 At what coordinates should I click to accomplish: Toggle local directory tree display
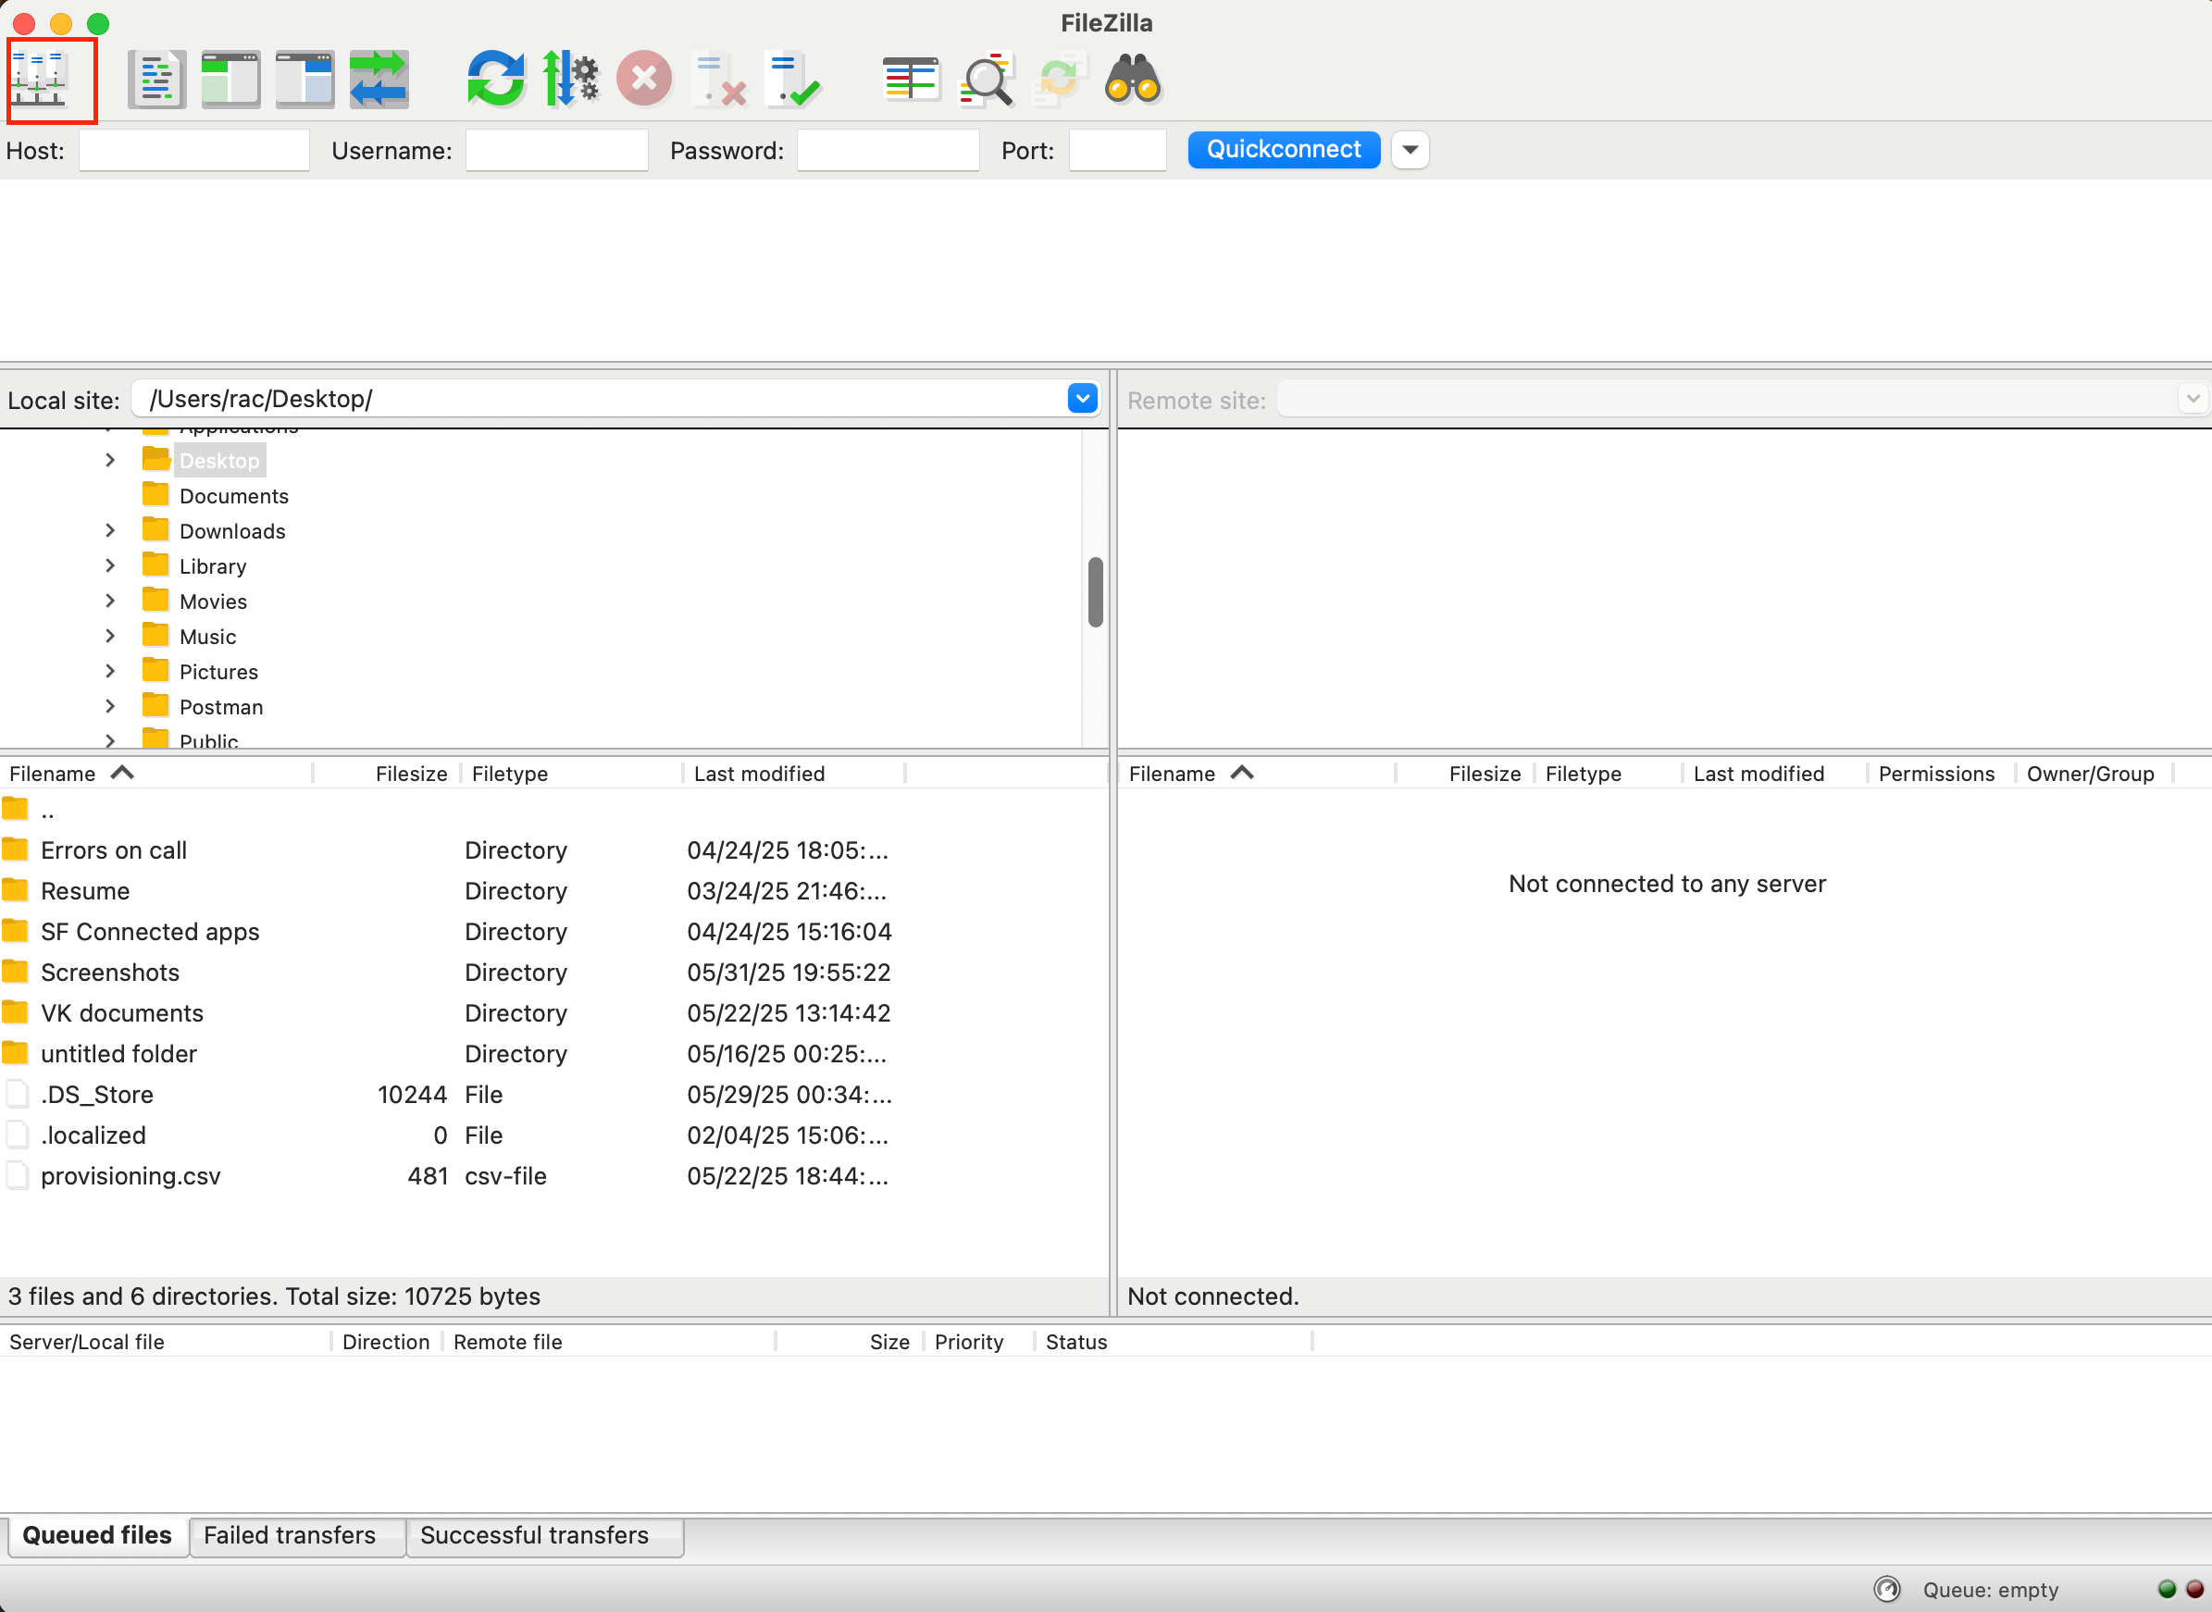click(x=230, y=79)
